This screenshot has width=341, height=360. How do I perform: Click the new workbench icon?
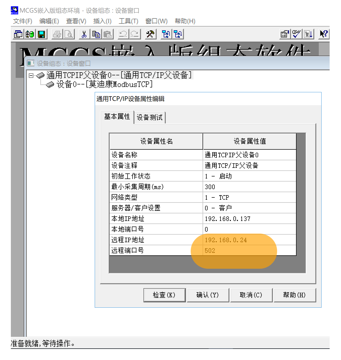[18, 34]
